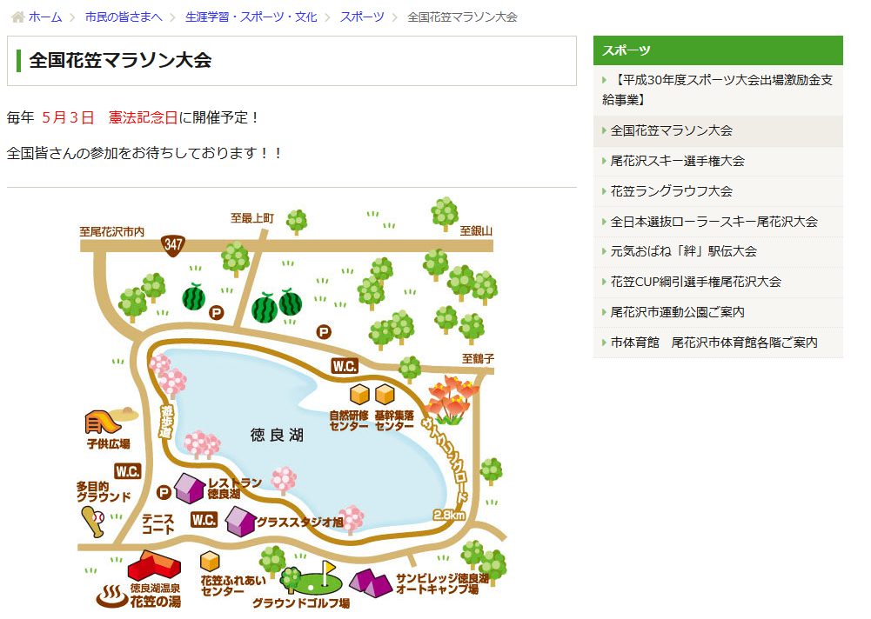Go to 市民の皆さまへ breadcrumb link
Screen dimensions: 871x619
(x=124, y=17)
